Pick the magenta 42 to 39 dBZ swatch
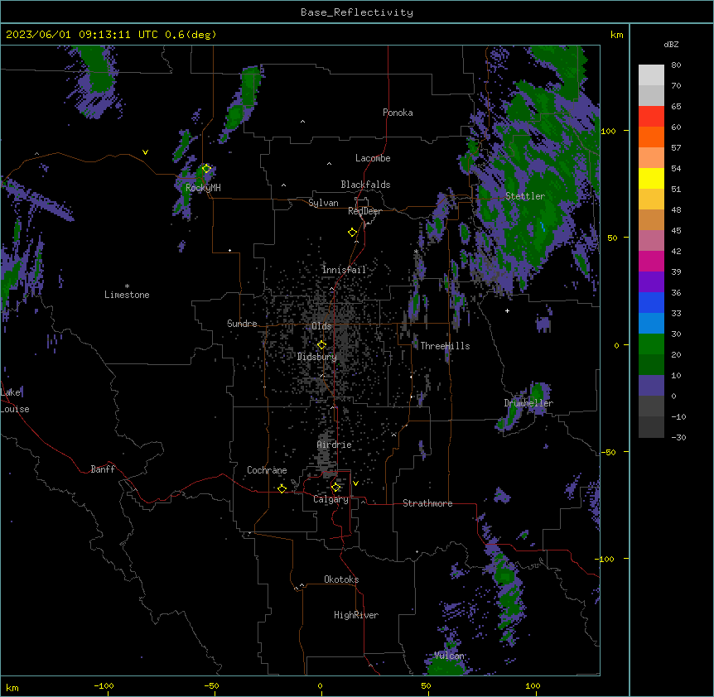 [x=651, y=261]
